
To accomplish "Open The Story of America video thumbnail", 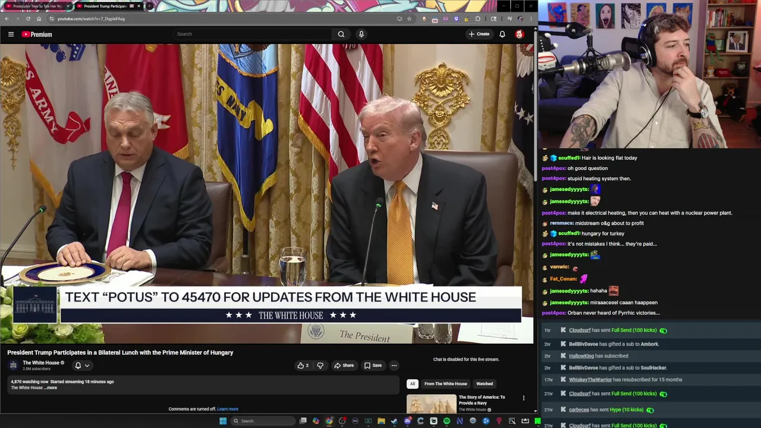I will click(x=432, y=404).
